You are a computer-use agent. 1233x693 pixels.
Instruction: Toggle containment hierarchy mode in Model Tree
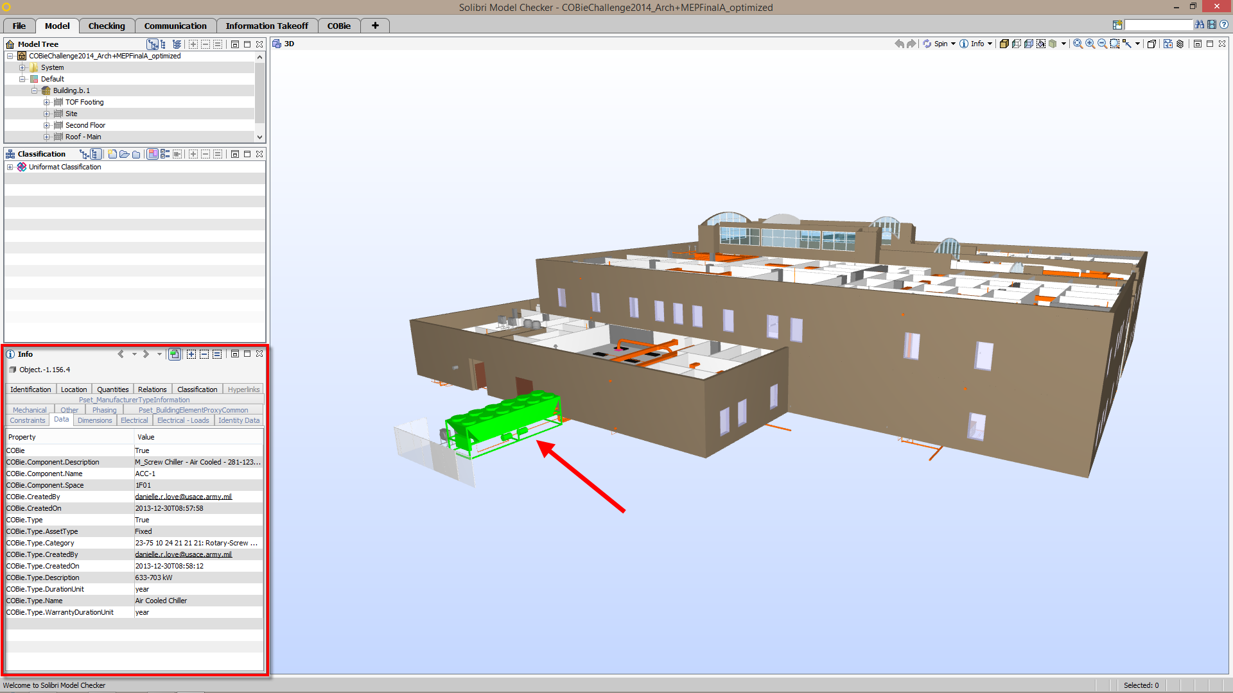point(152,44)
